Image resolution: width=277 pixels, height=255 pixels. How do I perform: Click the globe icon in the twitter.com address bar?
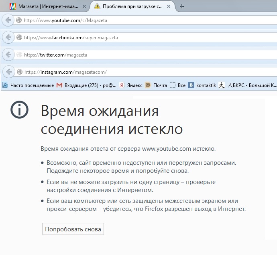click(x=19, y=55)
